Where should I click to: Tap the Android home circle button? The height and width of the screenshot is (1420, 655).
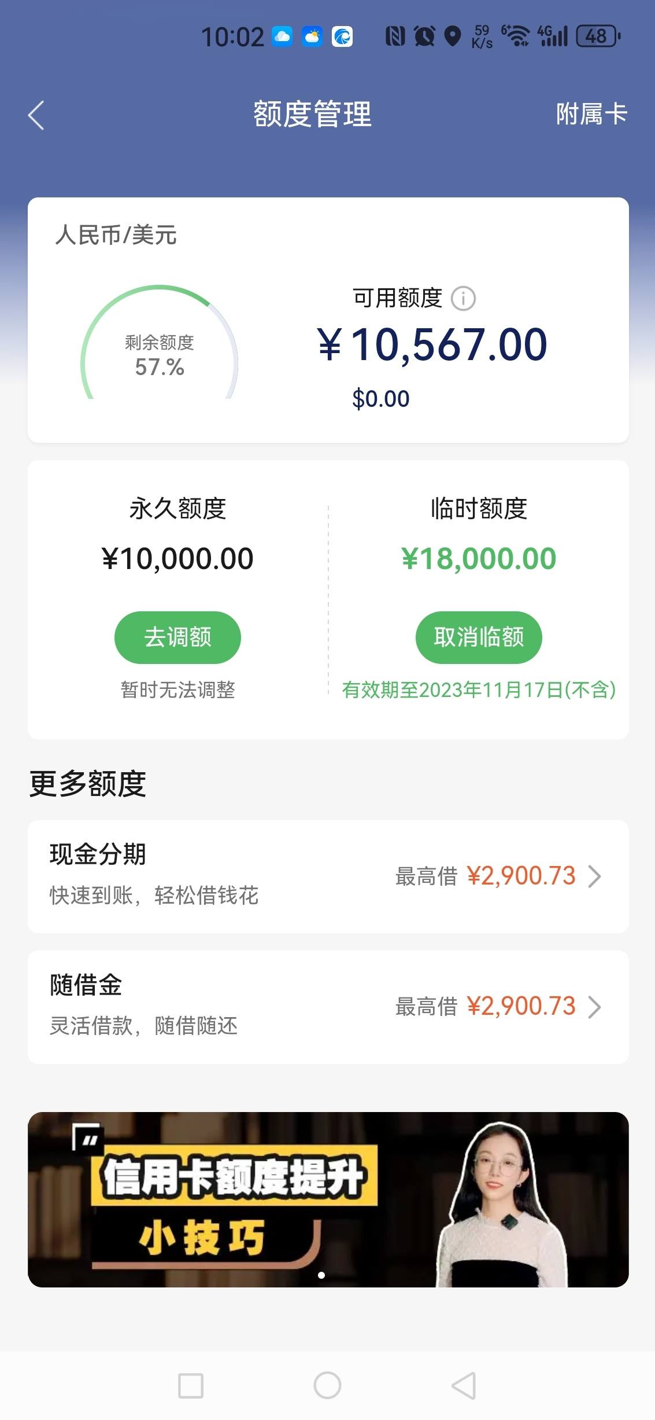tap(327, 1385)
